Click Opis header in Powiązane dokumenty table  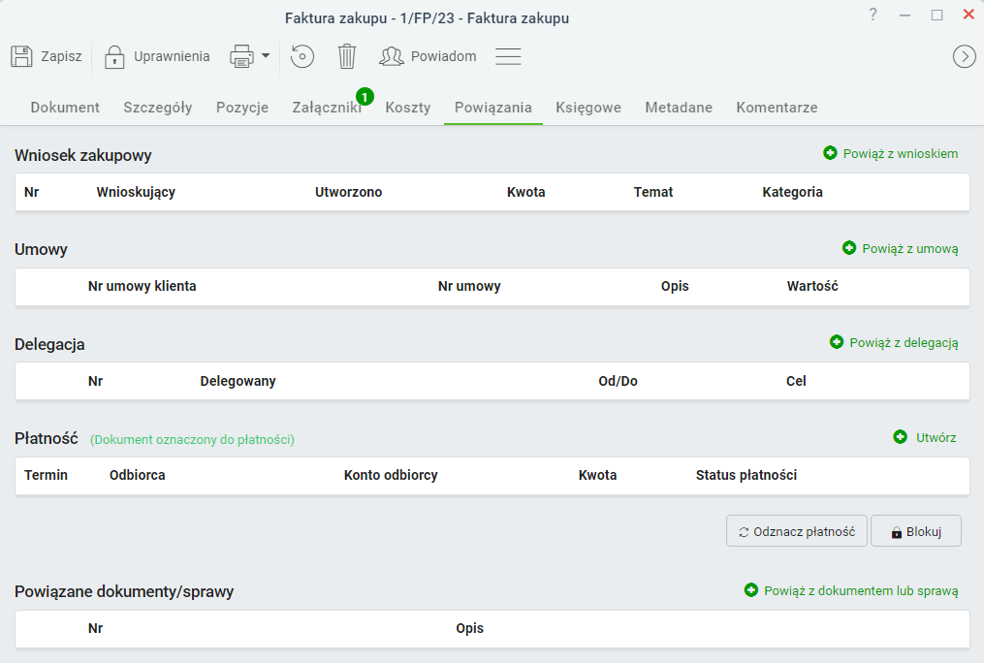pyautogui.click(x=470, y=628)
